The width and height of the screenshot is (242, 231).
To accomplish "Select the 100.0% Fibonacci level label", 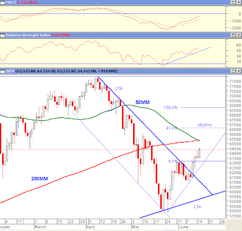I will [x=171, y=108].
